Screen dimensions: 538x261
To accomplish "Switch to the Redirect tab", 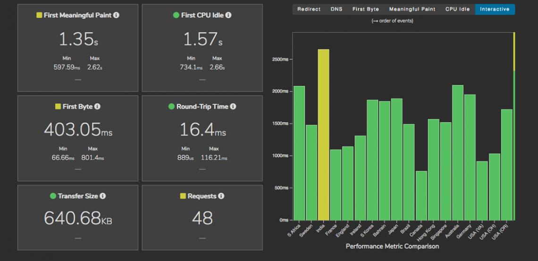I will pyautogui.click(x=309, y=9).
